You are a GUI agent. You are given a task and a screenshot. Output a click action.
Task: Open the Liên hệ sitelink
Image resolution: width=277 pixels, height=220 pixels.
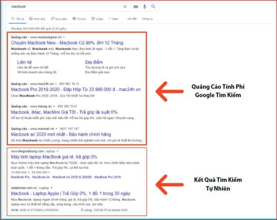click(25, 62)
